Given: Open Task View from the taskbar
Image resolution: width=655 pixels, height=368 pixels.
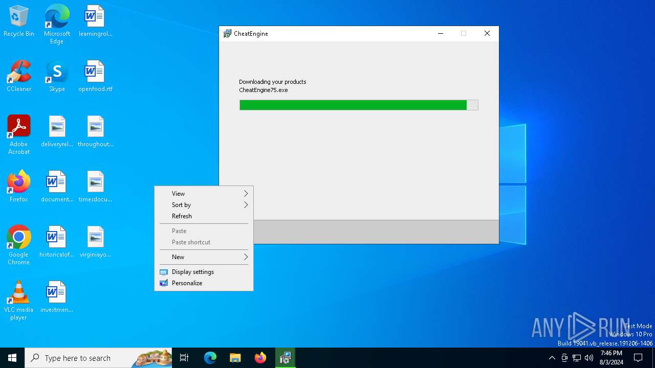Looking at the screenshot, I should tap(184, 358).
